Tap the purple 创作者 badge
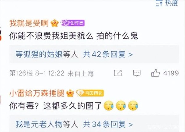The image size is (185, 132). coord(73,23)
